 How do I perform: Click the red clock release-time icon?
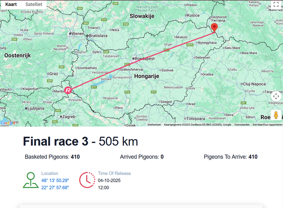tap(87, 180)
